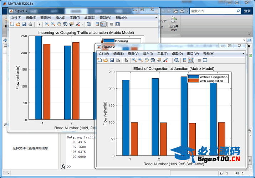Open 插入(I) menu in Figure 2
This screenshot has height=178, width=255.
point(148,53)
